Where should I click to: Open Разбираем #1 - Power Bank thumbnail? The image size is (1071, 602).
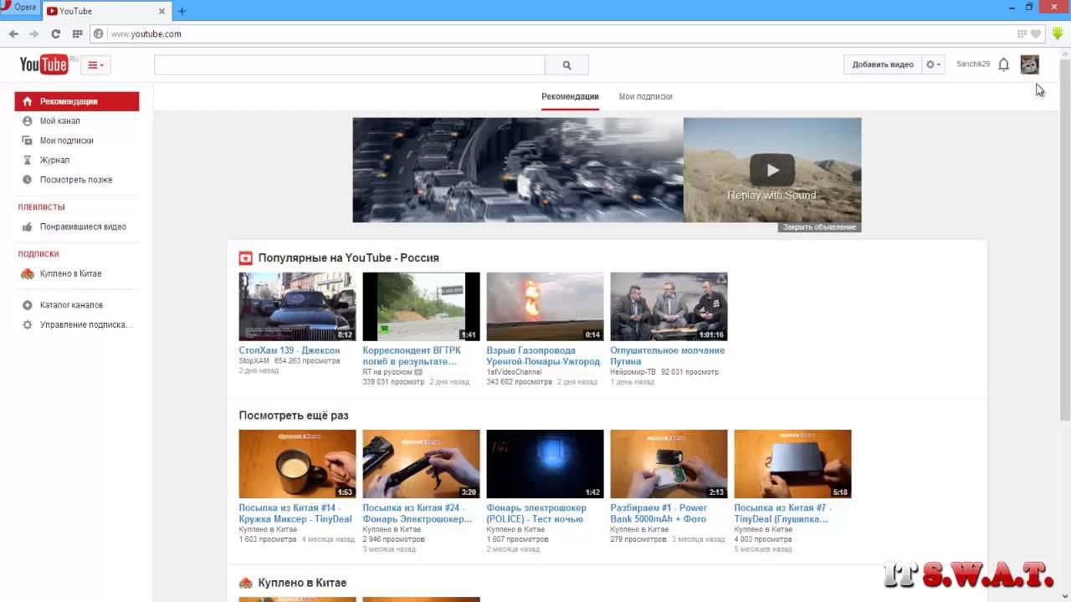pyautogui.click(x=669, y=464)
